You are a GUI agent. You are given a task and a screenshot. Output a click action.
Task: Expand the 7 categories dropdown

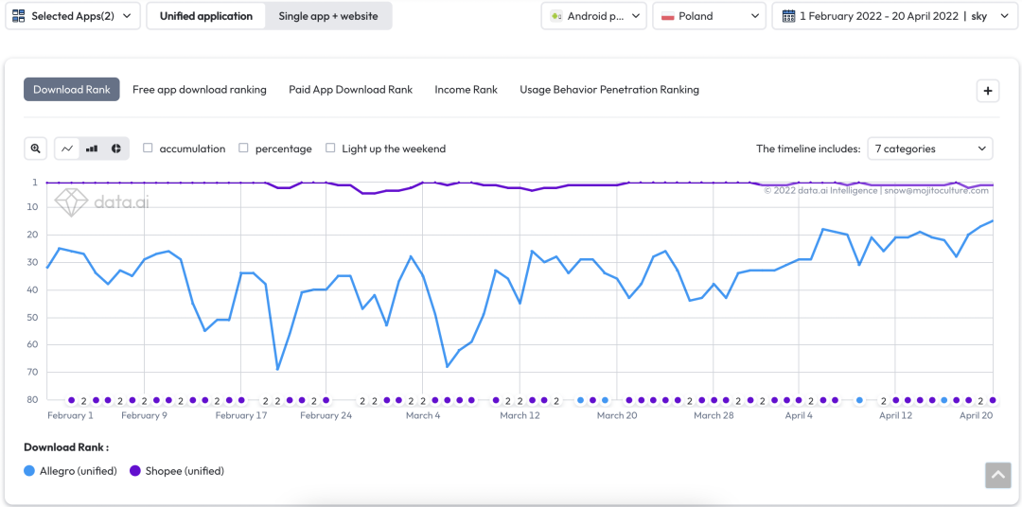(930, 149)
